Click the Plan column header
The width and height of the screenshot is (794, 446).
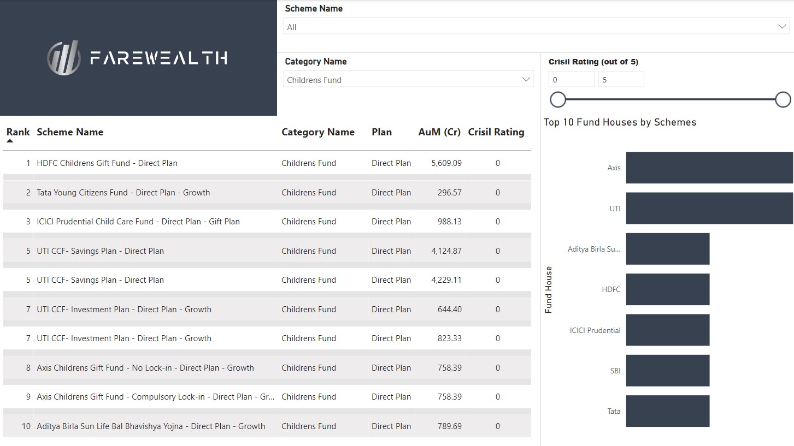click(x=381, y=132)
